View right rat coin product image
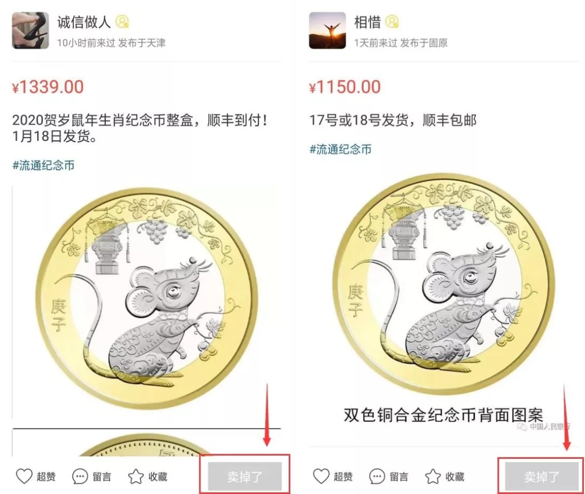 [444, 298]
